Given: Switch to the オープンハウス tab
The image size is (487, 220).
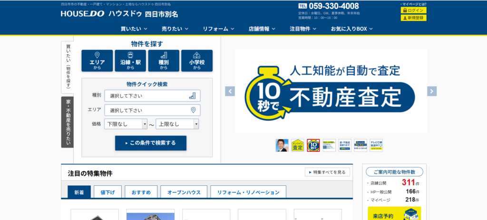Looking at the screenshot, I should pyautogui.click(x=184, y=192).
